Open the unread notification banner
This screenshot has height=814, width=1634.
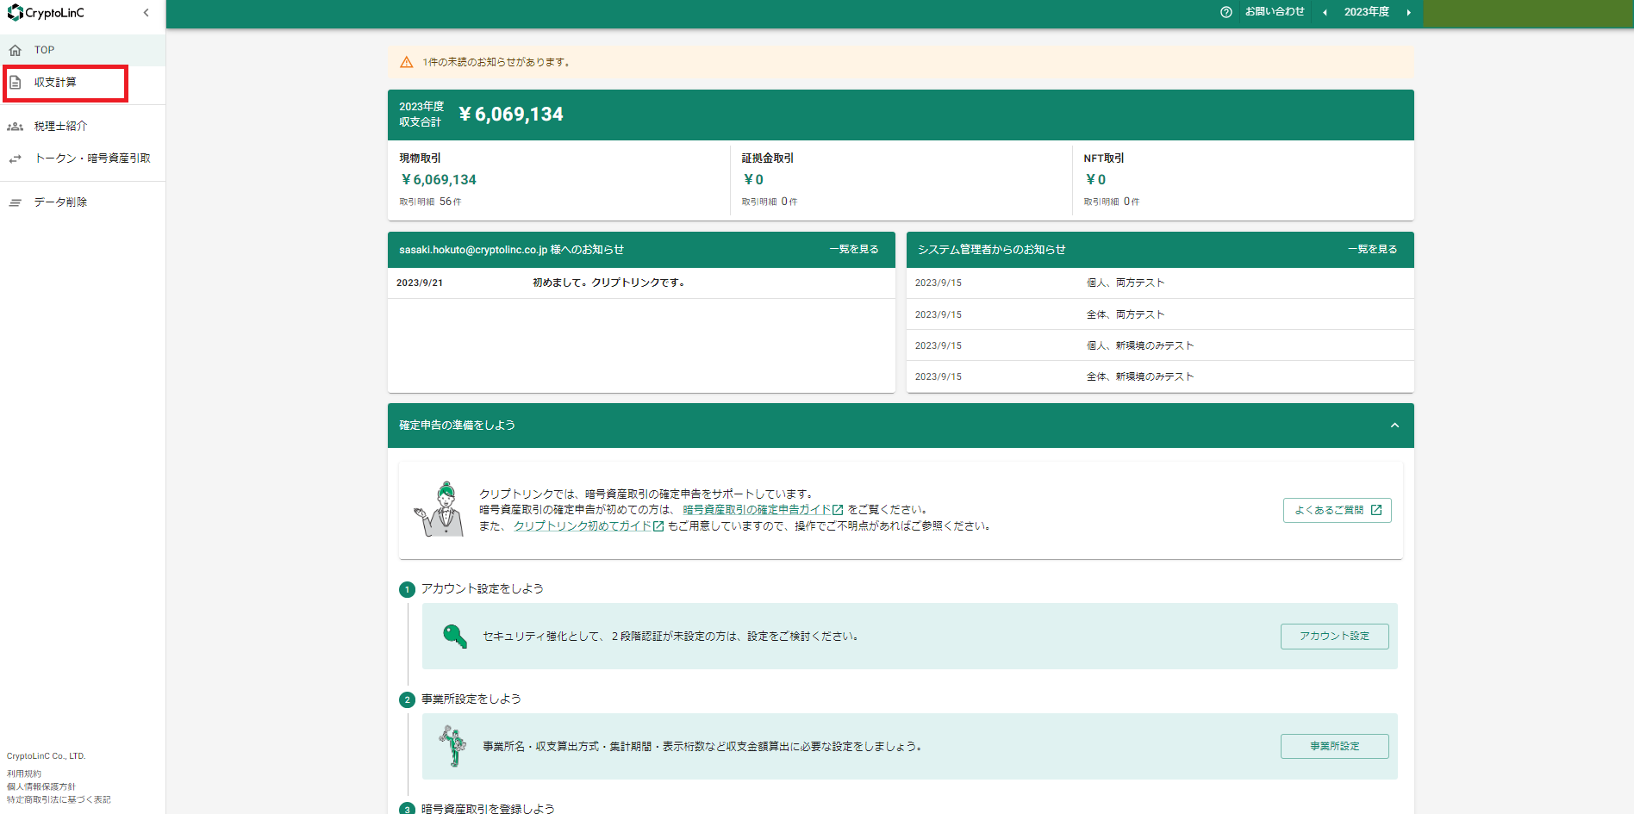[901, 62]
